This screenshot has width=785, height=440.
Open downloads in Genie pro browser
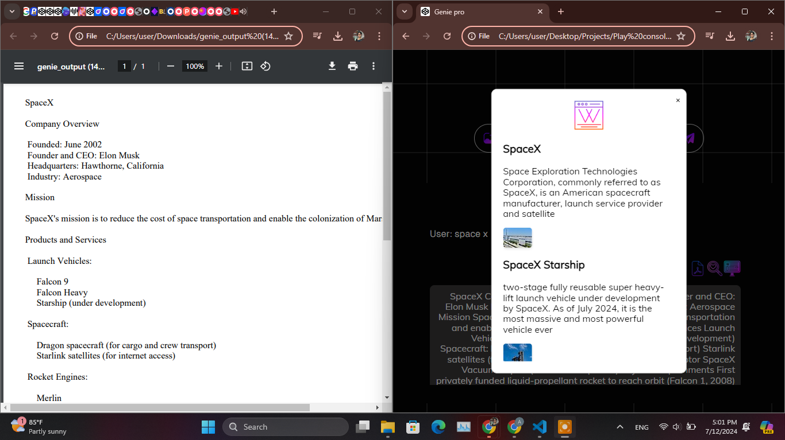(x=730, y=36)
